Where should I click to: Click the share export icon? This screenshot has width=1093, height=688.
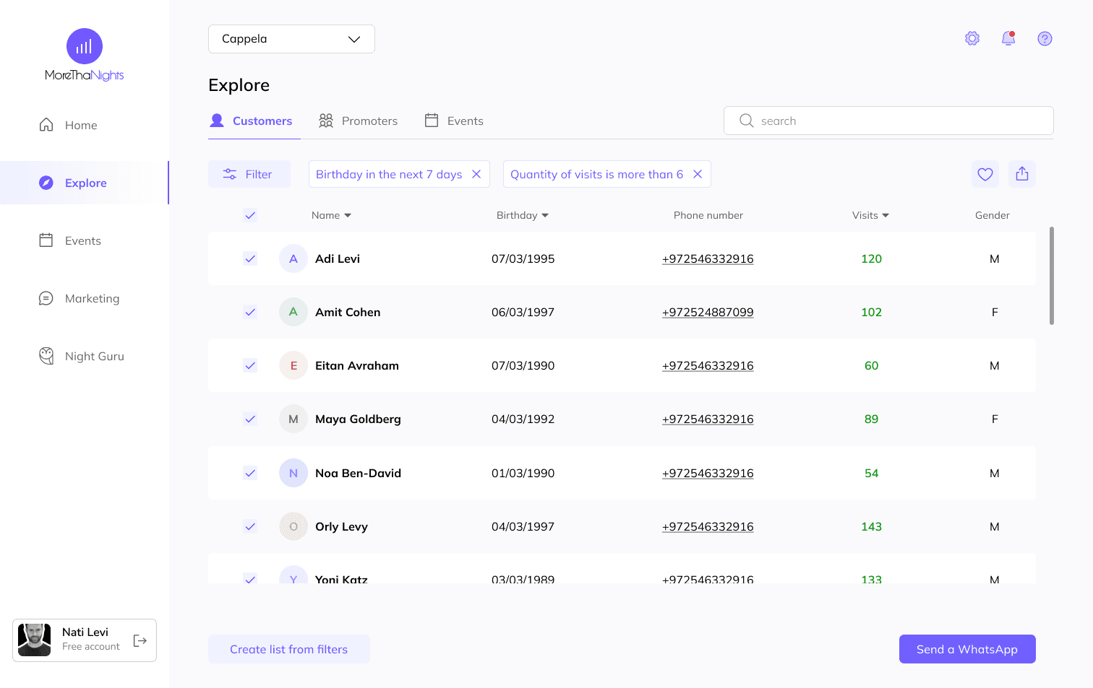(x=1022, y=174)
